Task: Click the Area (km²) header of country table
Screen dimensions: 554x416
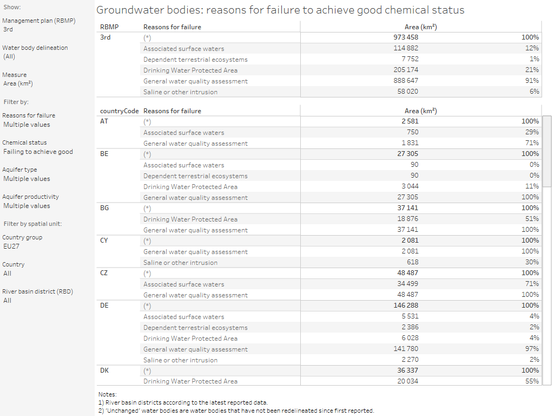Action: [421, 110]
